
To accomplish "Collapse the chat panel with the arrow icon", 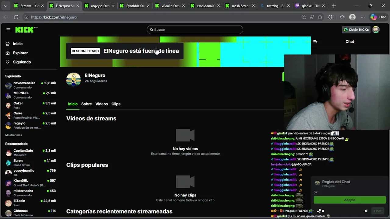I will pos(315,42).
